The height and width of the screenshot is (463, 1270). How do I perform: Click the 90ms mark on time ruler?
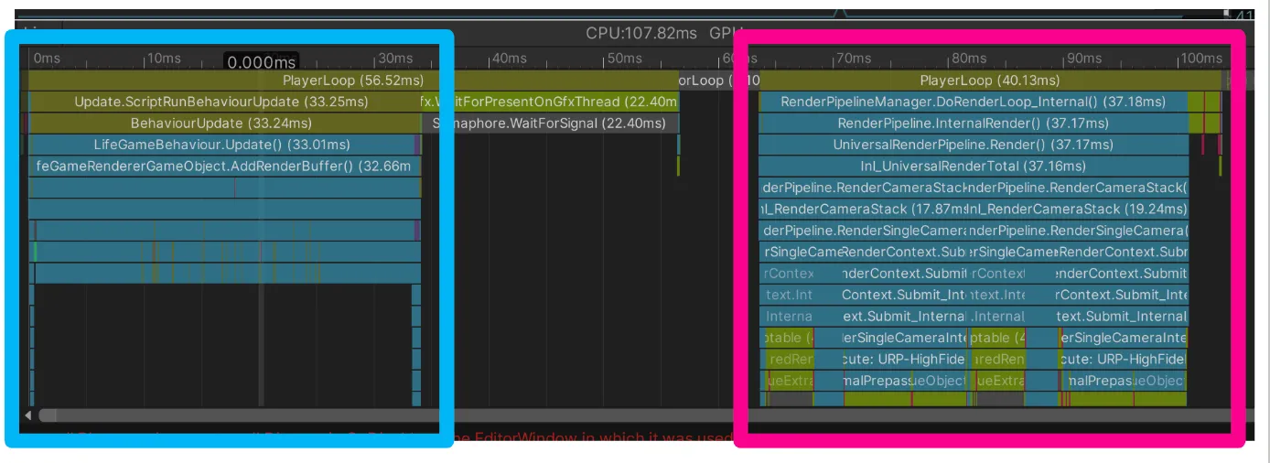1082,59
